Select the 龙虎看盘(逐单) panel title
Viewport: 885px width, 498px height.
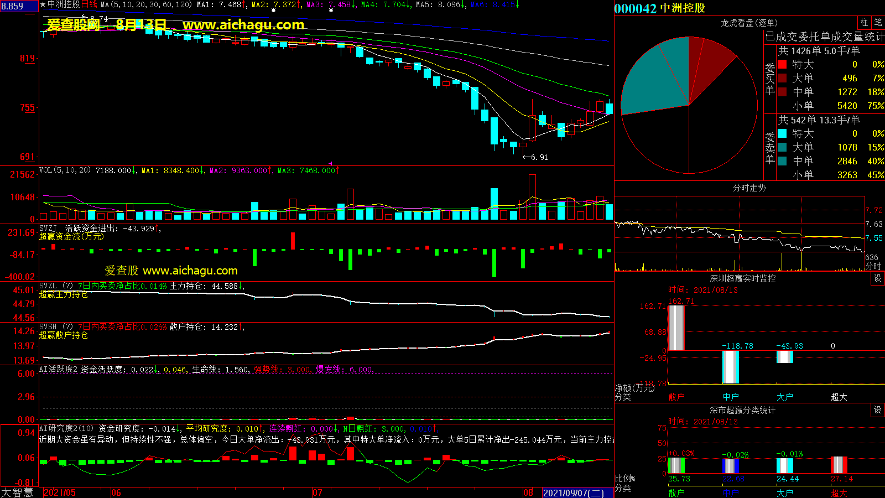(x=749, y=23)
